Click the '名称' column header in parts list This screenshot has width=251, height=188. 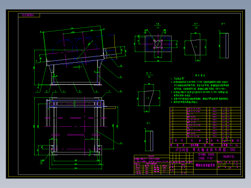coord(196,141)
